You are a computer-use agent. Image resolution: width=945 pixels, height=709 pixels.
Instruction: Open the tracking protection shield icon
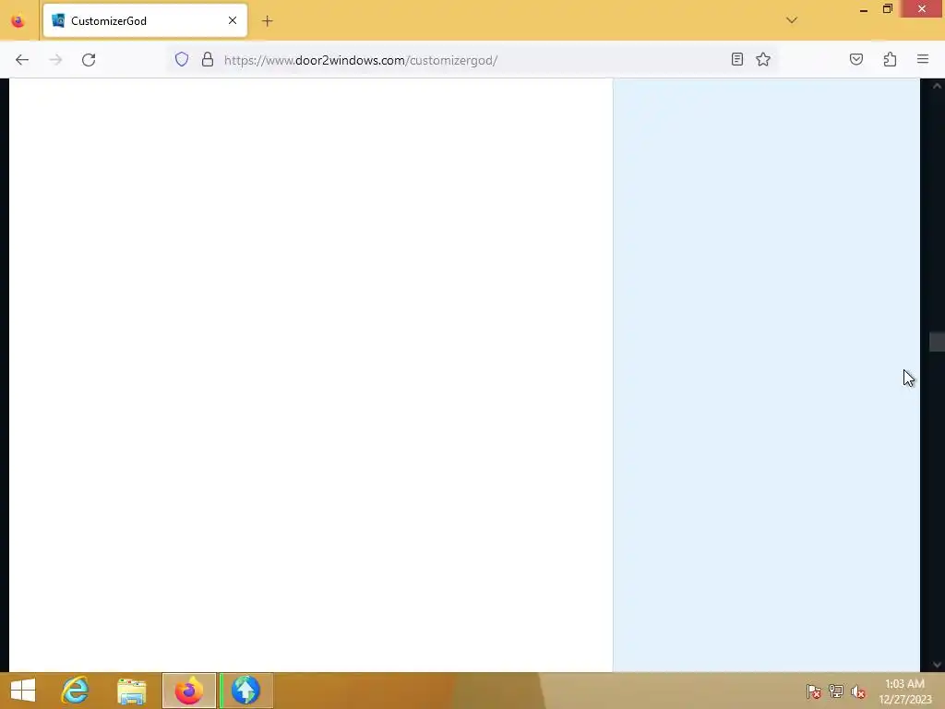182,59
